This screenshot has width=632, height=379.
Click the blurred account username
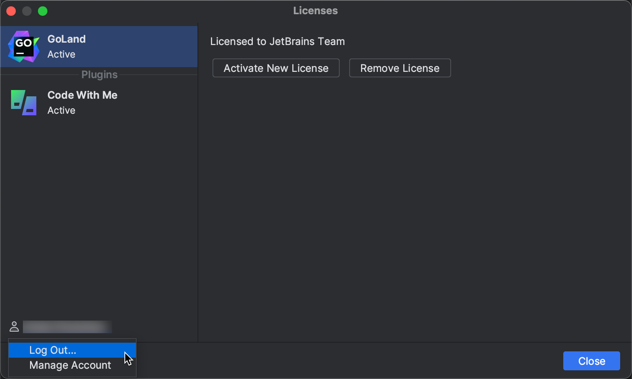tap(67, 327)
